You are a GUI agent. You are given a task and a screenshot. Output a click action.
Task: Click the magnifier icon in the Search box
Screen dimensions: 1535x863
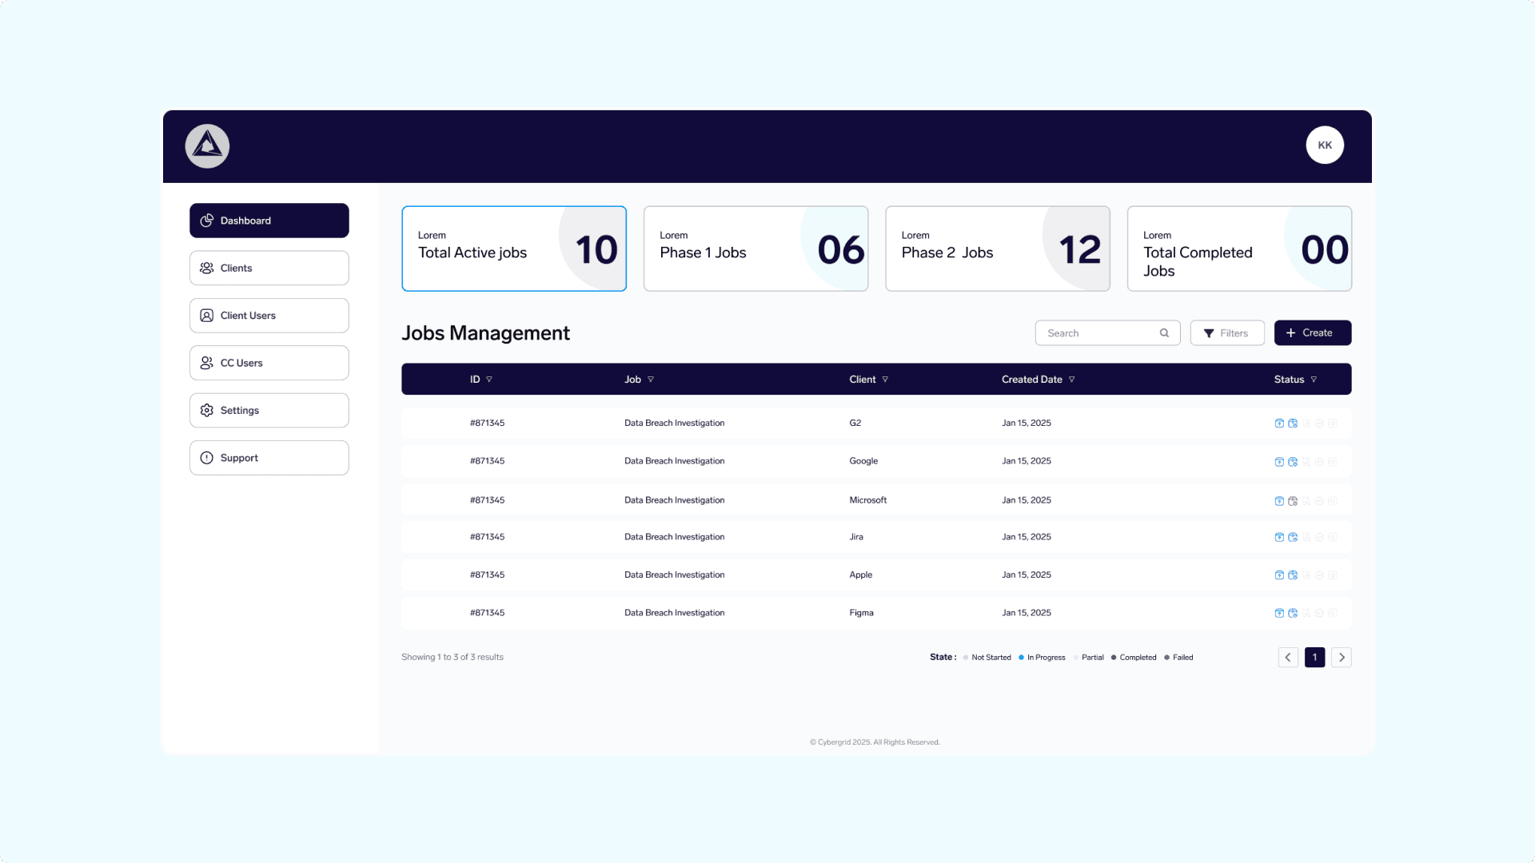click(1164, 333)
